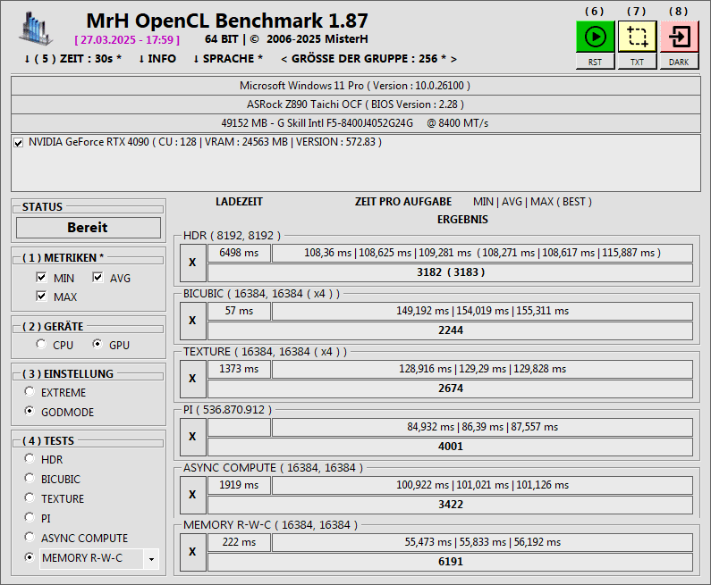This screenshot has height=585, width=711.
Task: Clear TEXTURE result with X button
Action: click(192, 379)
